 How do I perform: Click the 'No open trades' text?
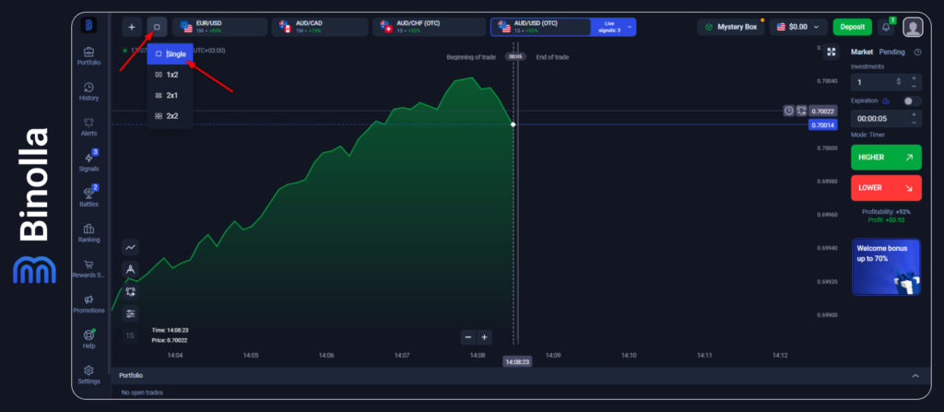point(142,392)
